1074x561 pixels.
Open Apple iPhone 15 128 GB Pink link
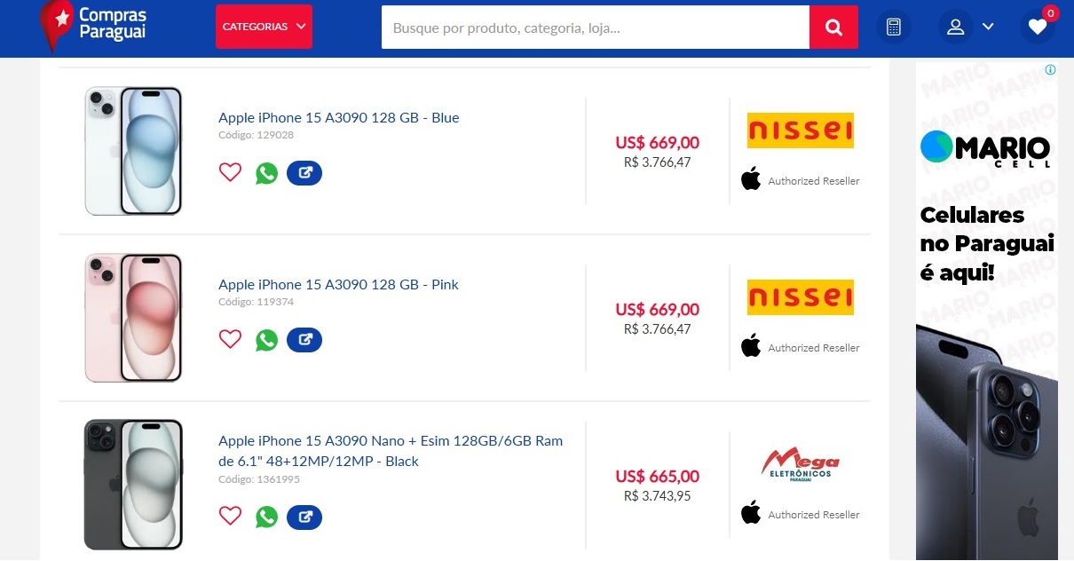pyautogui.click(x=338, y=285)
